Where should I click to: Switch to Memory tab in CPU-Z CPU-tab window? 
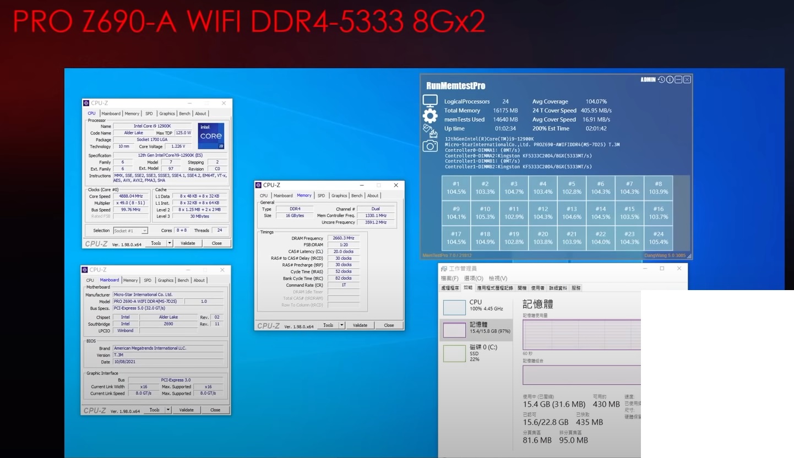[132, 113]
